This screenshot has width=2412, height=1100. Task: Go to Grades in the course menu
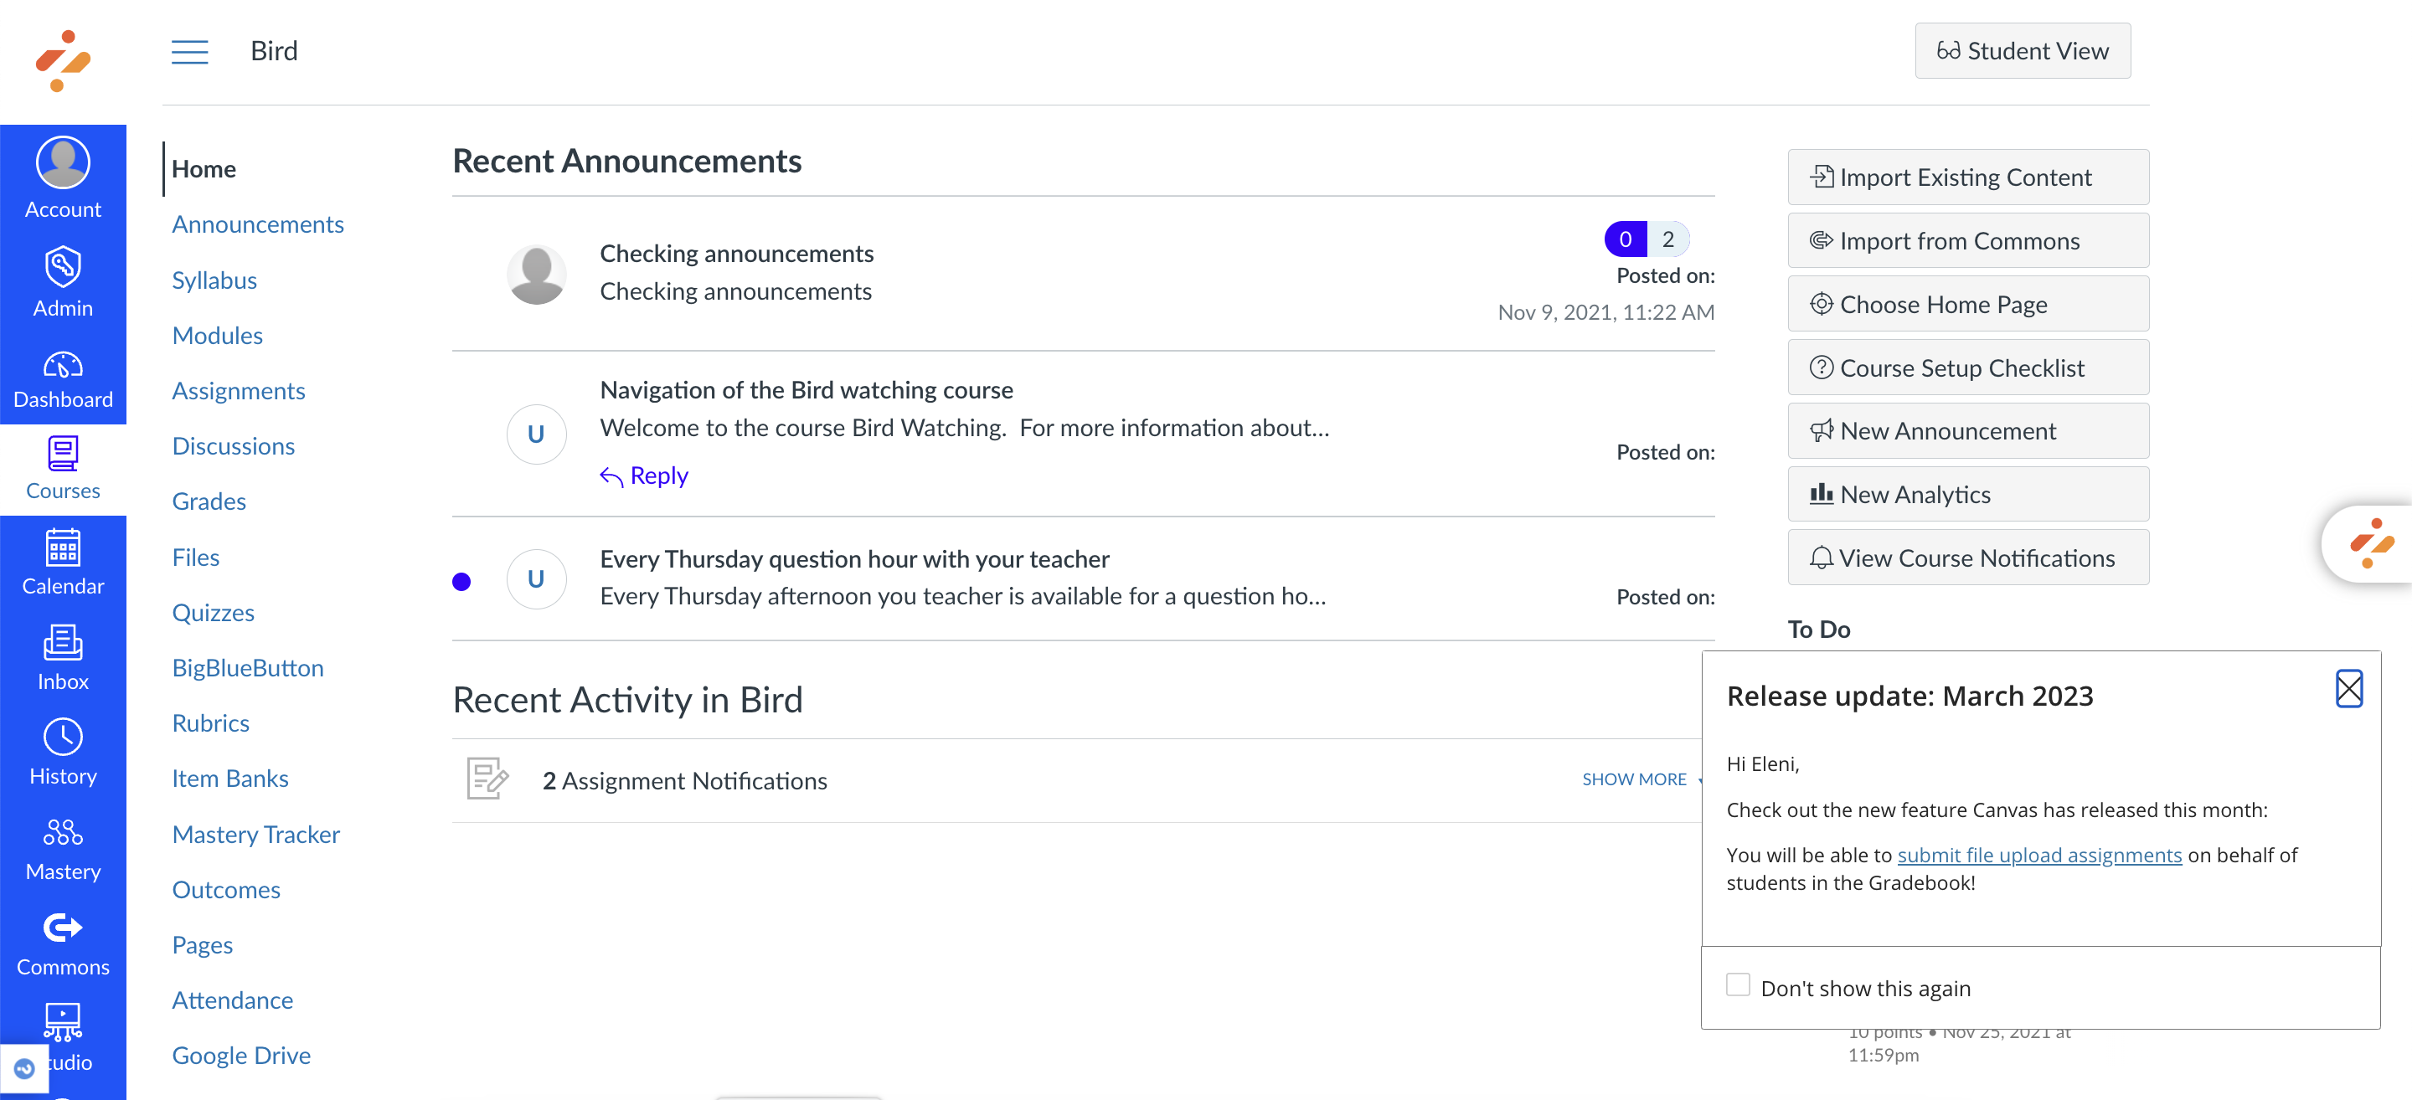209,501
